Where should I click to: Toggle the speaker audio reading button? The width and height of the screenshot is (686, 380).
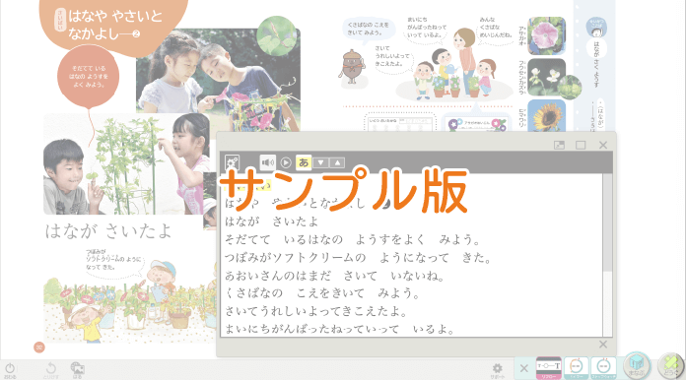click(x=268, y=162)
